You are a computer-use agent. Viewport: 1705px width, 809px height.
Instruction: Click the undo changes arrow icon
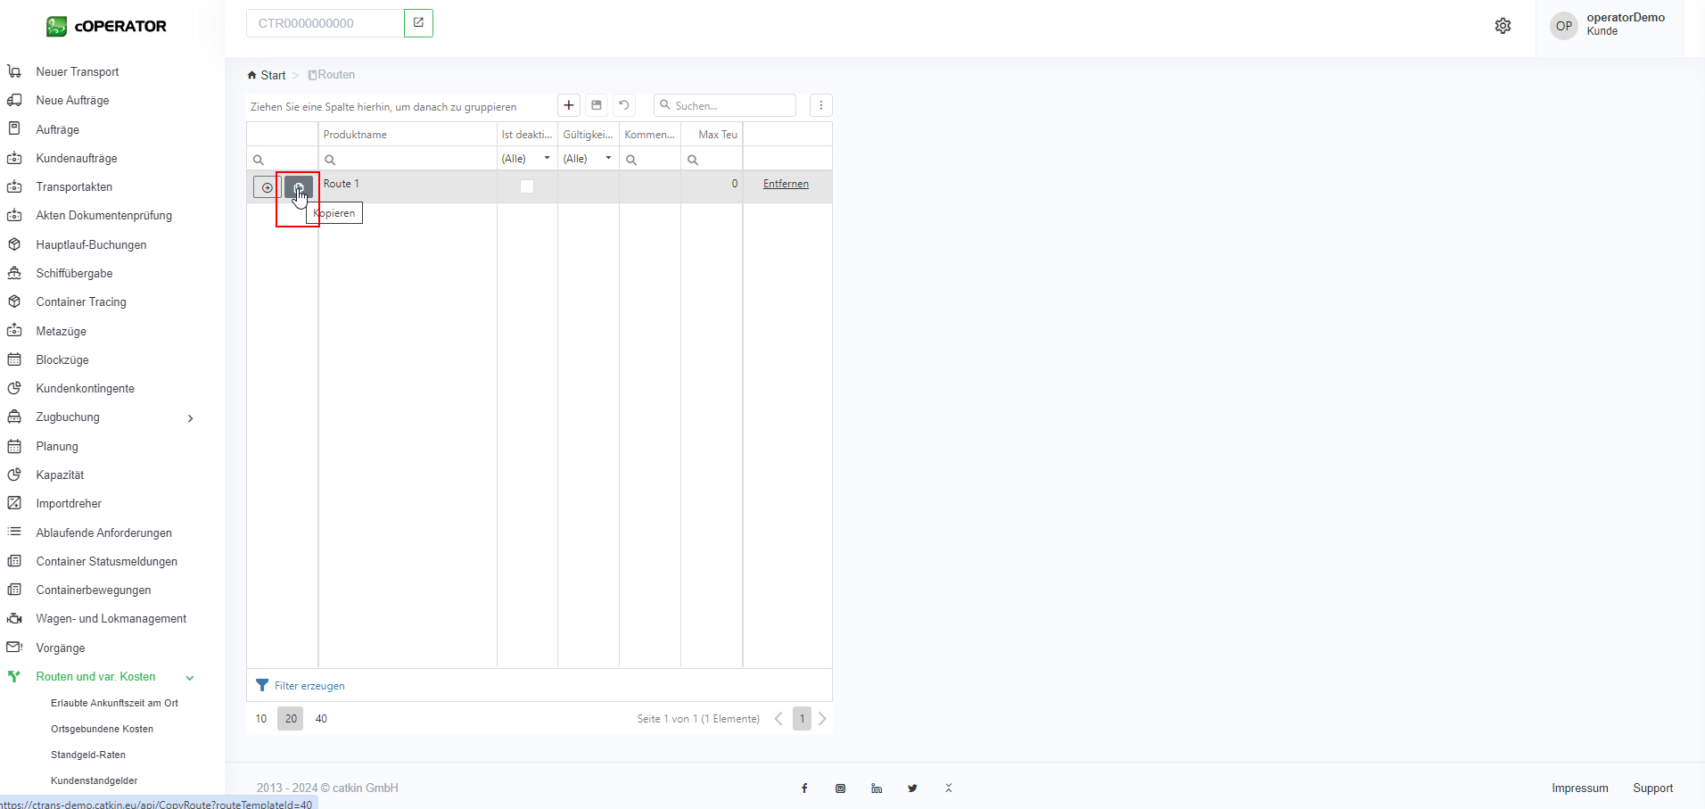click(x=624, y=105)
